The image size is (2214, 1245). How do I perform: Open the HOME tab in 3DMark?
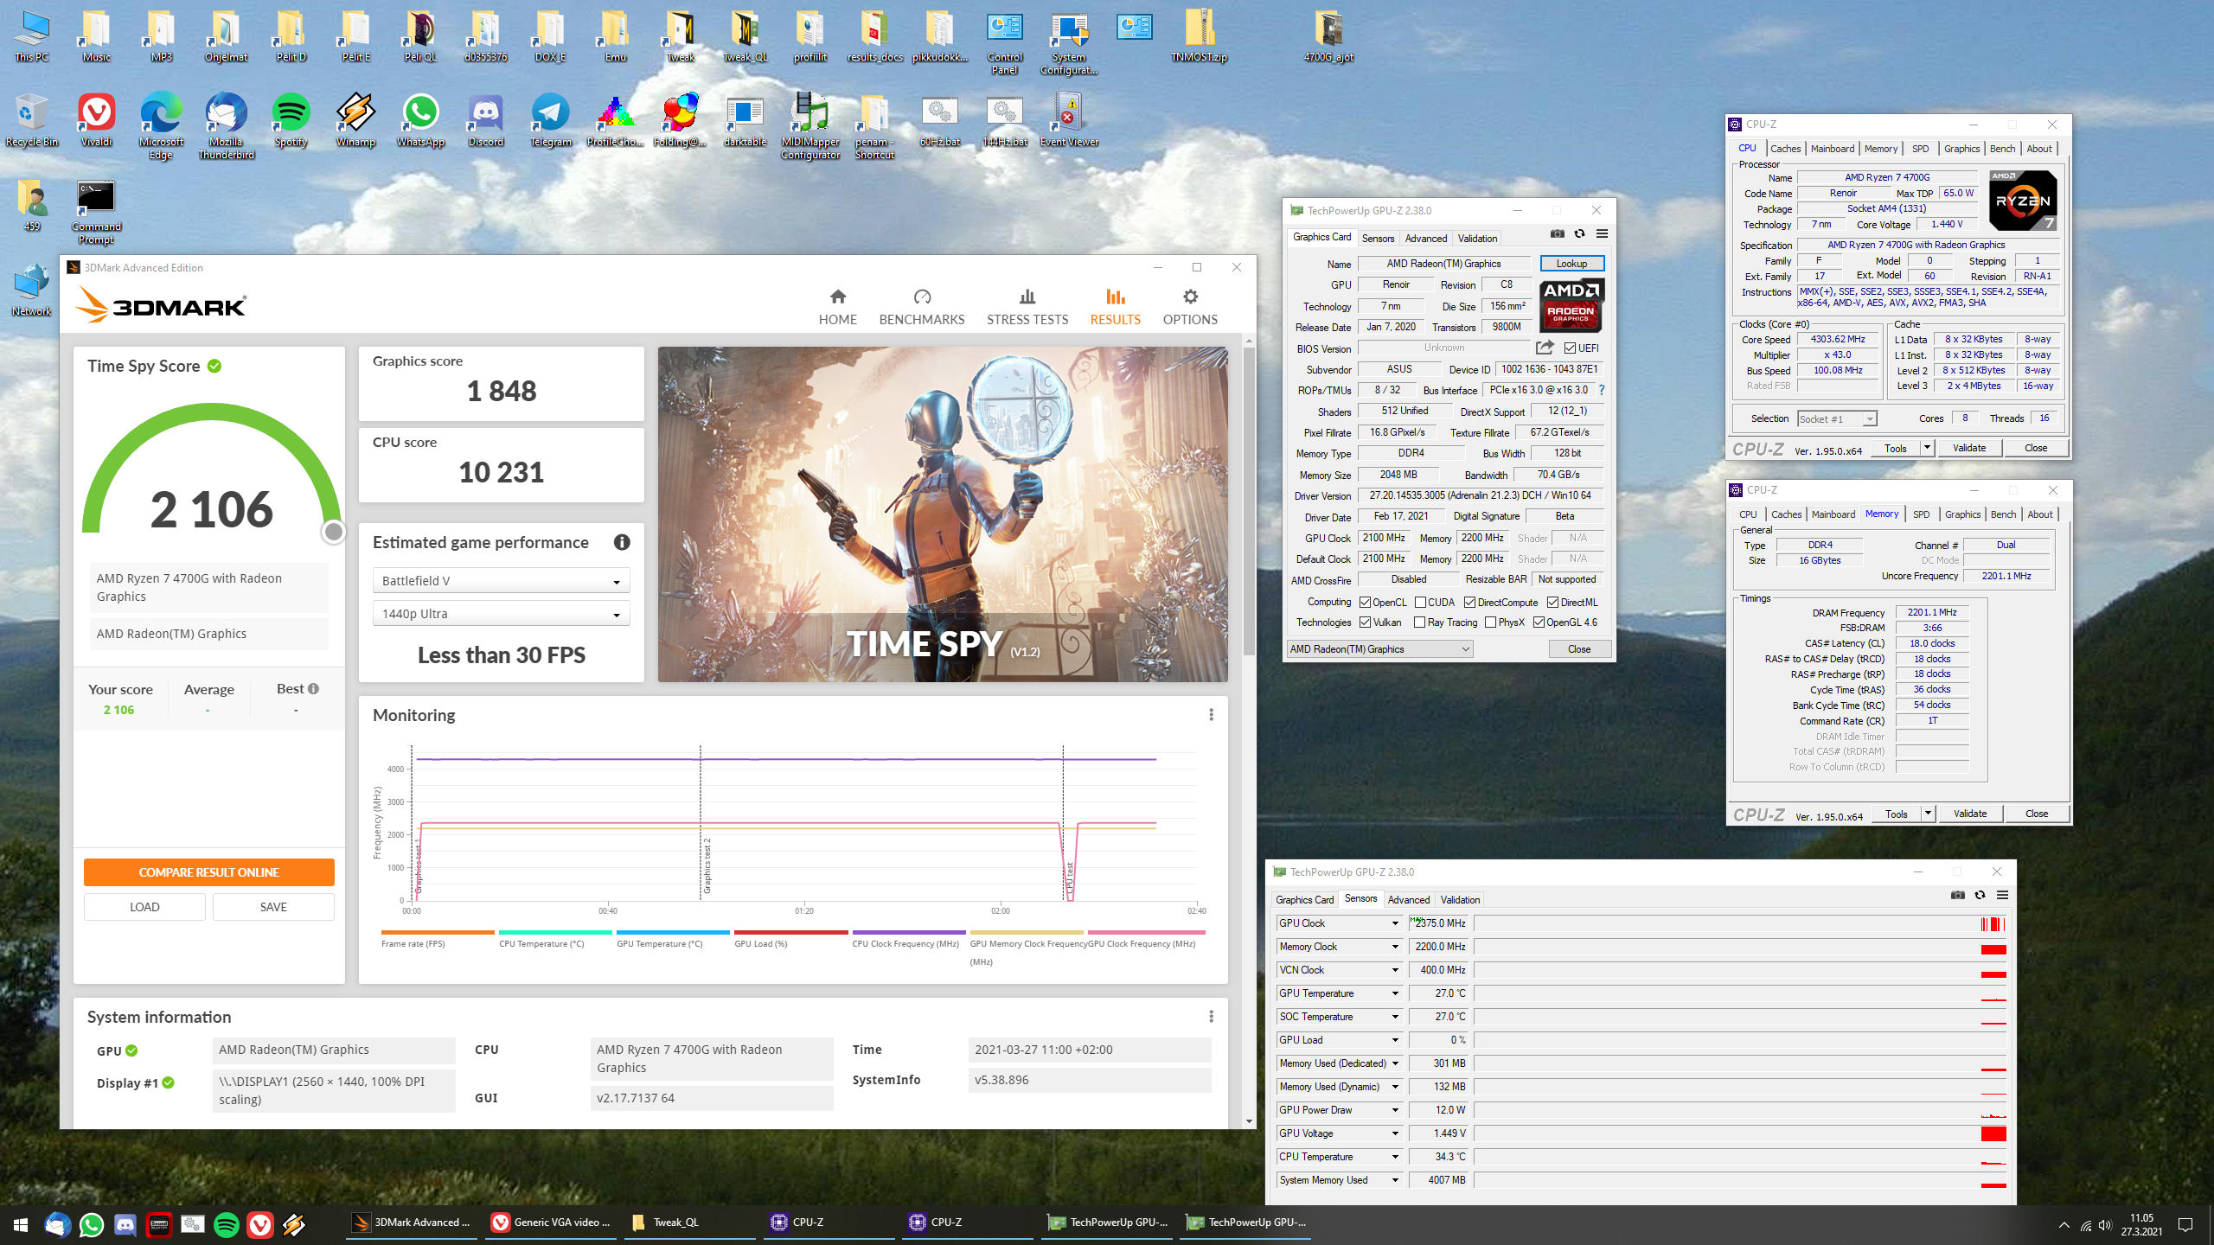pyautogui.click(x=837, y=308)
